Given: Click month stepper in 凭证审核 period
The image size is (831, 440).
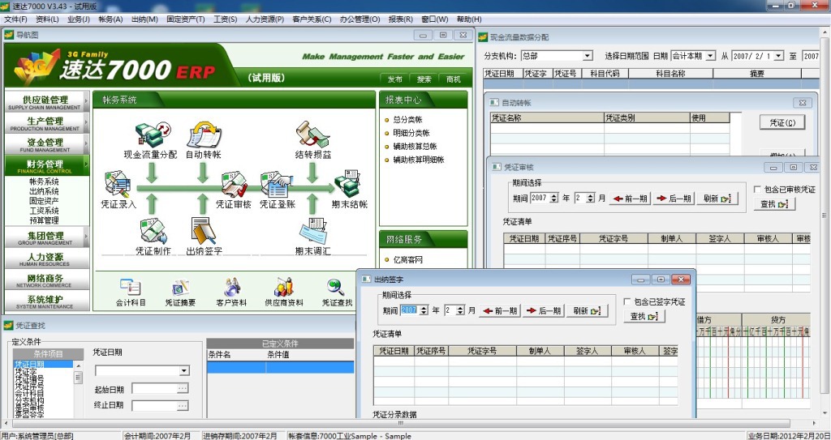Looking at the screenshot, I should [x=591, y=198].
